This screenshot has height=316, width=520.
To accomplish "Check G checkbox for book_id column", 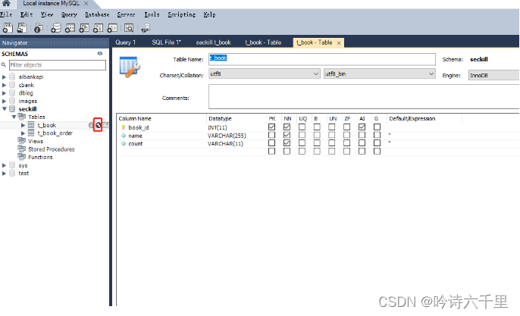I will 377,127.
